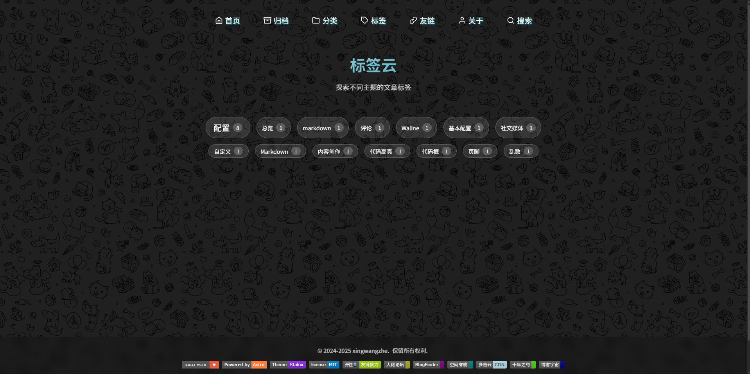The width and height of the screenshot is (750, 374).
Task: Click the chain link icon for 友链
Action: [413, 20]
